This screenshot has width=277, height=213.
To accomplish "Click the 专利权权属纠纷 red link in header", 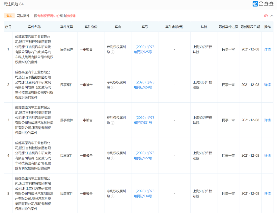I will tap(48, 16).
